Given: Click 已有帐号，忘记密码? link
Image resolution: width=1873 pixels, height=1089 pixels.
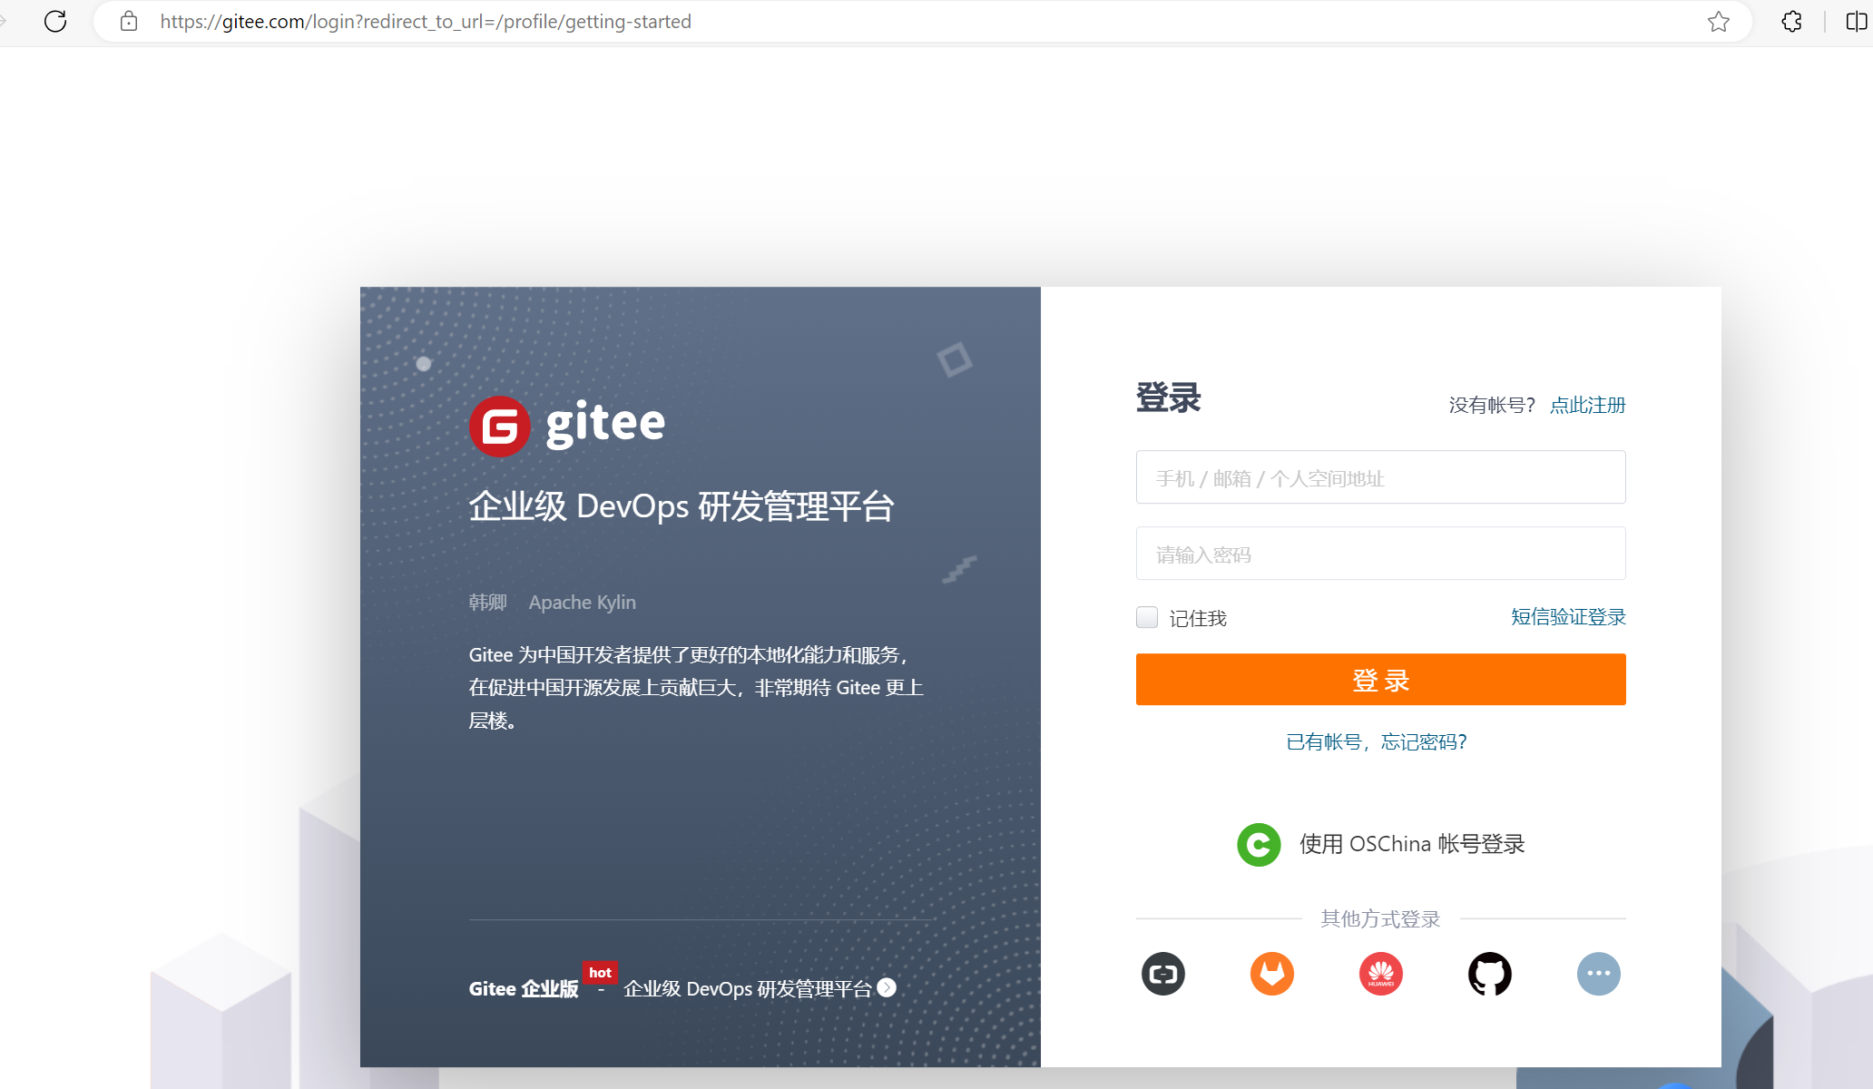Looking at the screenshot, I should coord(1377,741).
